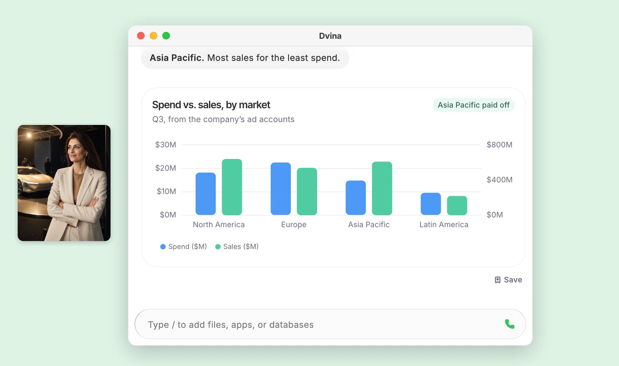619x366 pixels.
Task: Click the message input field
Action: click(330, 324)
